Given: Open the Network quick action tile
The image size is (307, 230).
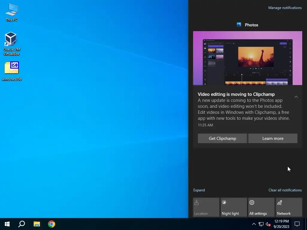Looking at the screenshot, I should (x=289, y=207).
